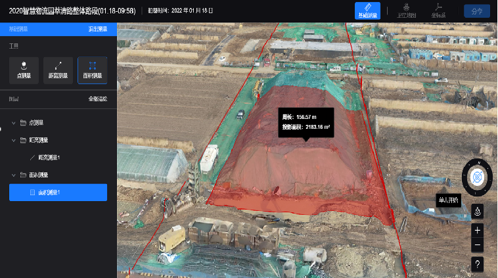This screenshot has height=278, width=498.
Task: Select the highlighted 面积测量1 item
Action: [x=58, y=193]
